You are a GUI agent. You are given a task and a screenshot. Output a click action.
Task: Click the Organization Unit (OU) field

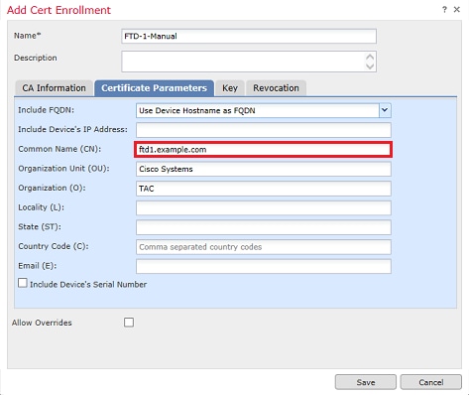click(264, 169)
